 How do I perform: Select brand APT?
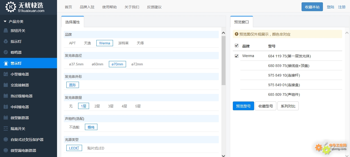point(72,43)
